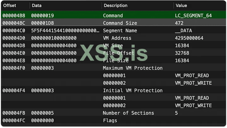227x128 pixels.
Task: Select the Flags row
Action: click(110, 120)
